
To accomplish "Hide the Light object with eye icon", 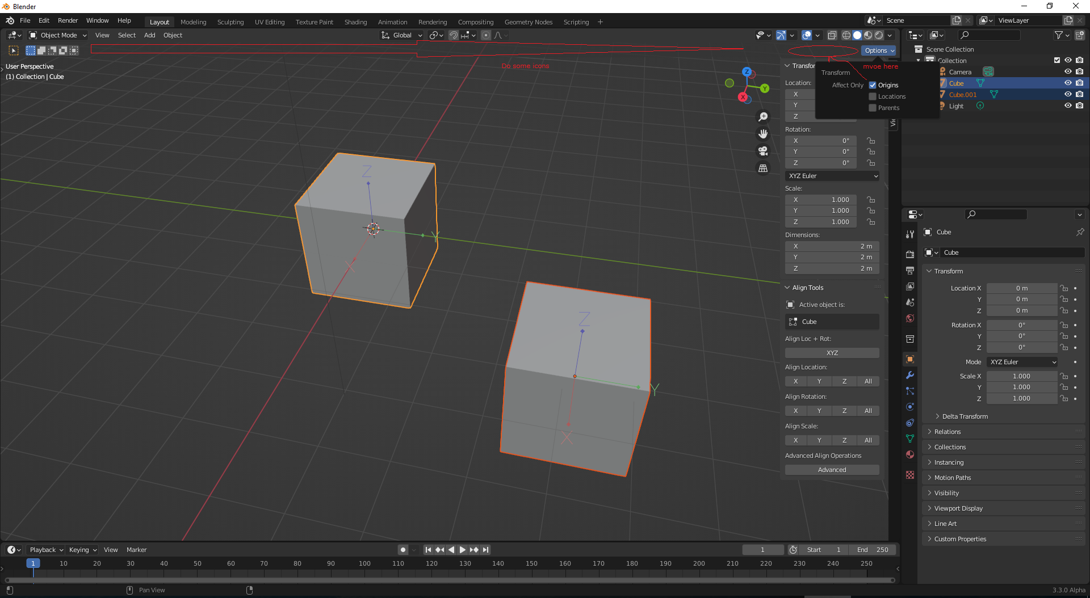I will (1068, 106).
